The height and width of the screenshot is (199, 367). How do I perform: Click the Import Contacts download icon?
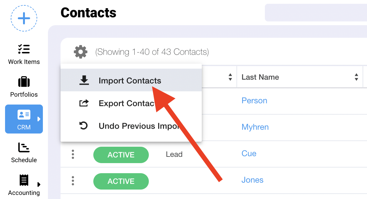pos(84,81)
